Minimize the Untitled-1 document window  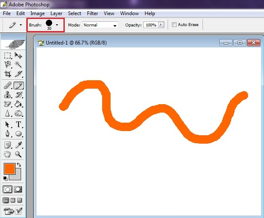pyautogui.click(x=226, y=43)
